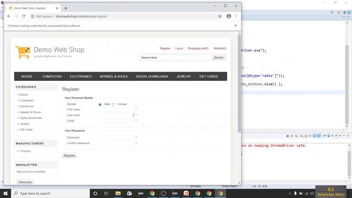Open Computers category in sidebar

(27, 100)
